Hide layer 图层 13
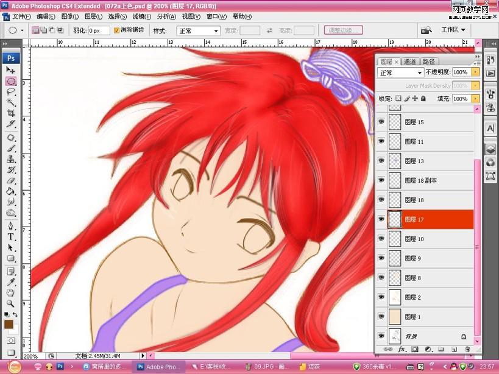The width and height of the screenshot is (499, 374). (x=381, y=161)
